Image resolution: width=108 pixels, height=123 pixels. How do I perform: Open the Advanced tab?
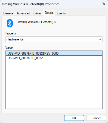click(23, 13)
